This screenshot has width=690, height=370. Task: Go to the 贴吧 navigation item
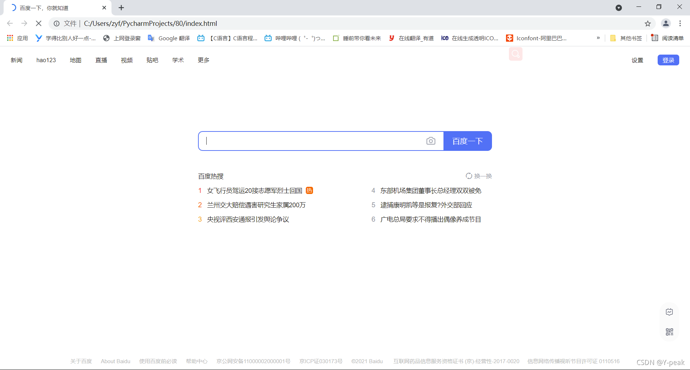point(152,60)
